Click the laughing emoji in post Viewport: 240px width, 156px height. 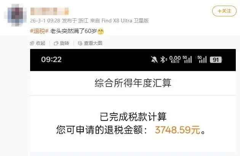click(x=101, y=31)
